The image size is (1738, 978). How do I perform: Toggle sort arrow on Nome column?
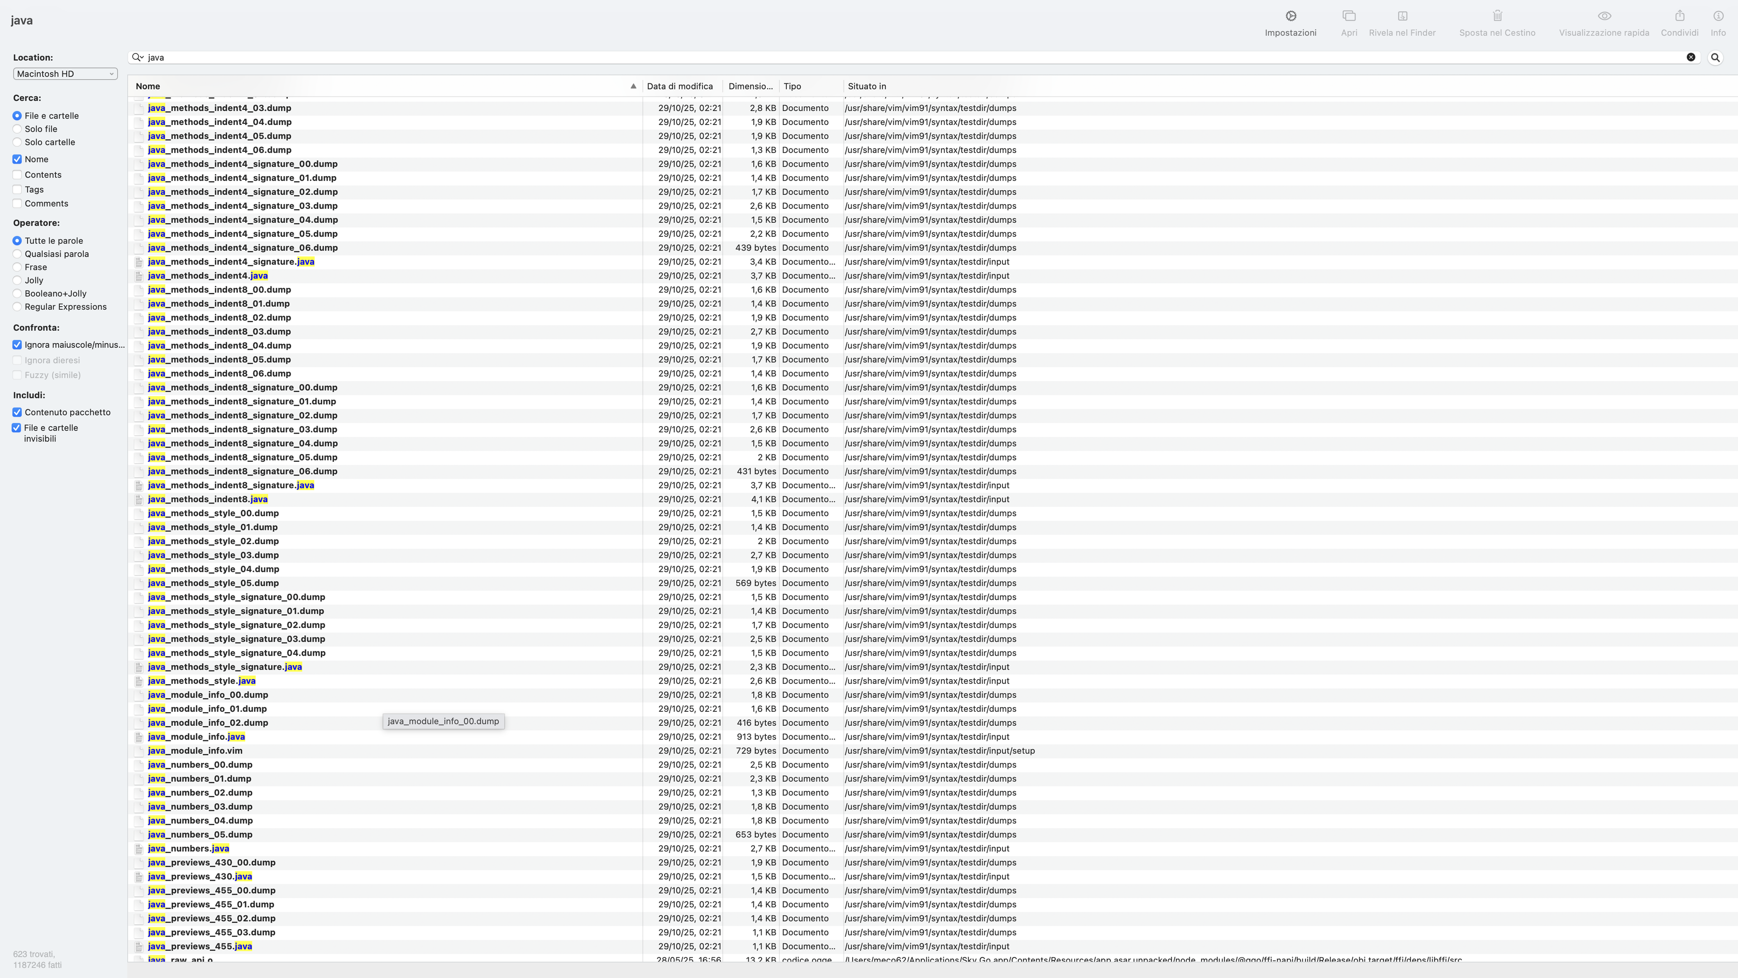coord(633,86)
